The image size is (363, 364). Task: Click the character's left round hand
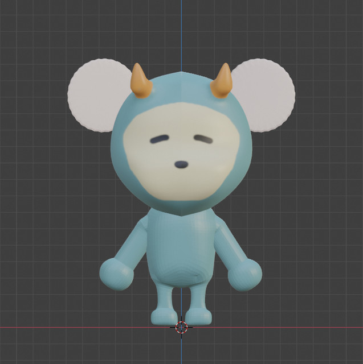pyautogui.click(x=116, y=274)
